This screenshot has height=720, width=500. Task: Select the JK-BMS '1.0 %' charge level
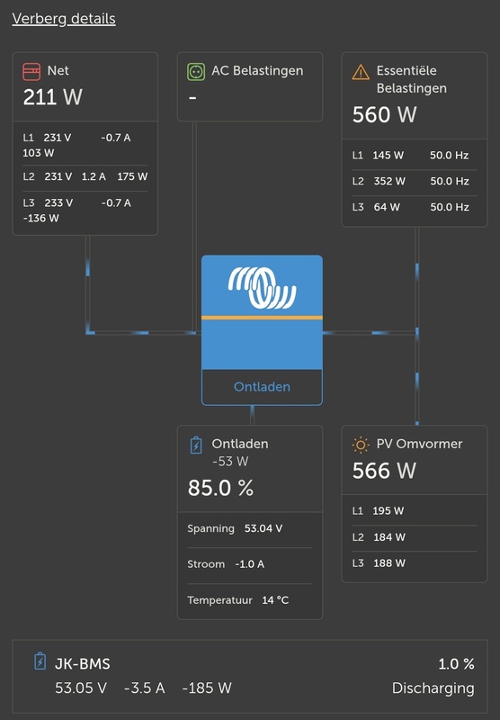click(x=456, y=664)
